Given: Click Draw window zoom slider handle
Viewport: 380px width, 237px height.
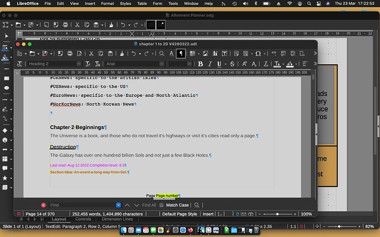Looking at the screenshot, I should pyautogui.click(x=339, y=227).
